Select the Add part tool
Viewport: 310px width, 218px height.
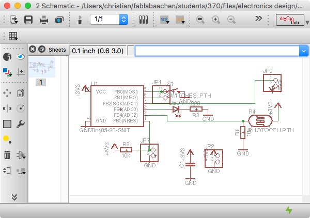21,155
